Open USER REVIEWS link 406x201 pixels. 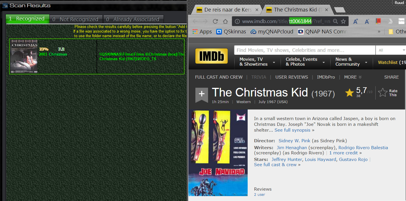point(292,77)
